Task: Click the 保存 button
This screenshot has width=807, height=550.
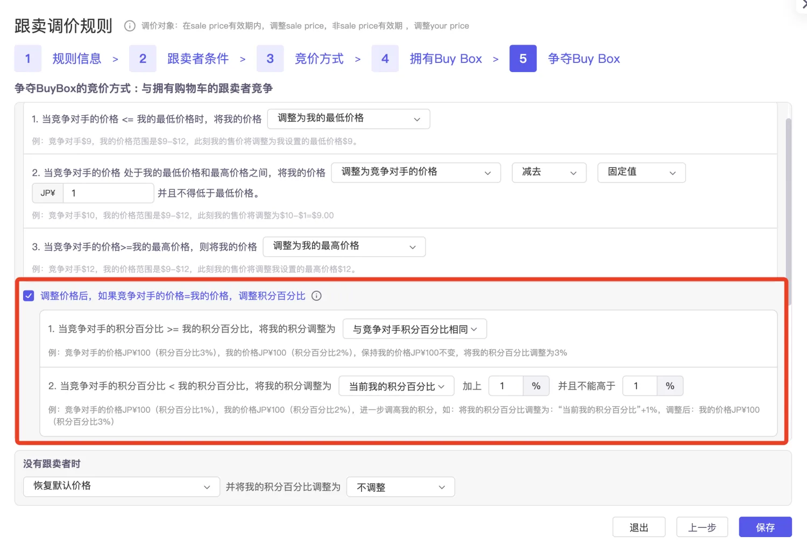Action: (765, 527)
